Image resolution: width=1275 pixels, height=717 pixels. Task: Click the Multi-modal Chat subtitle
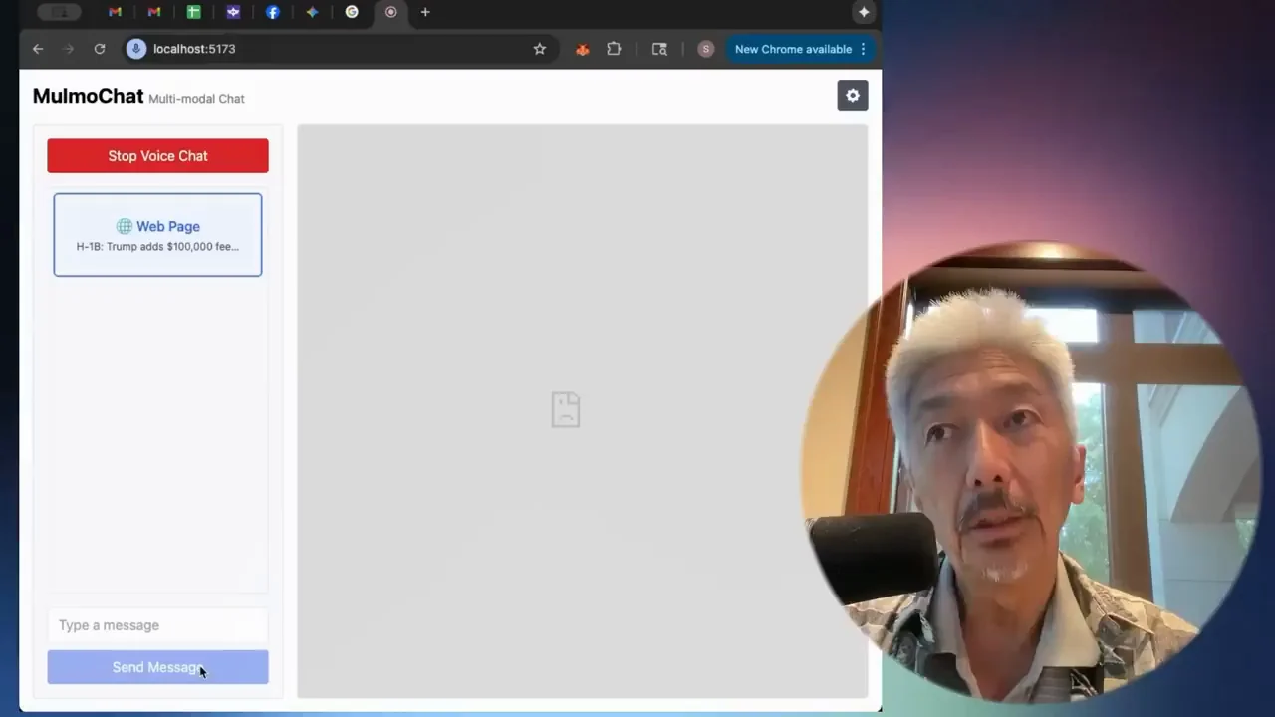click(196, 99)
